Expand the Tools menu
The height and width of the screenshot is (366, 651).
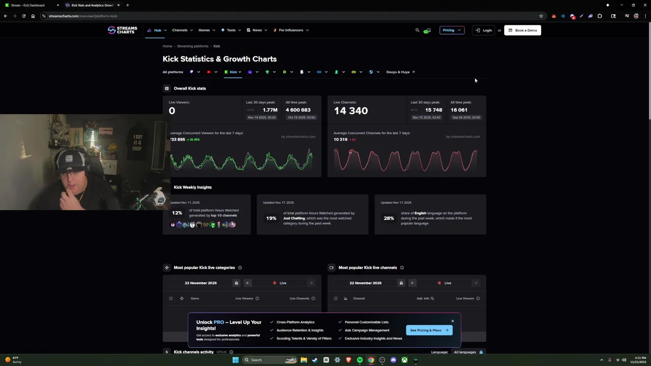[x=231, y=30]
